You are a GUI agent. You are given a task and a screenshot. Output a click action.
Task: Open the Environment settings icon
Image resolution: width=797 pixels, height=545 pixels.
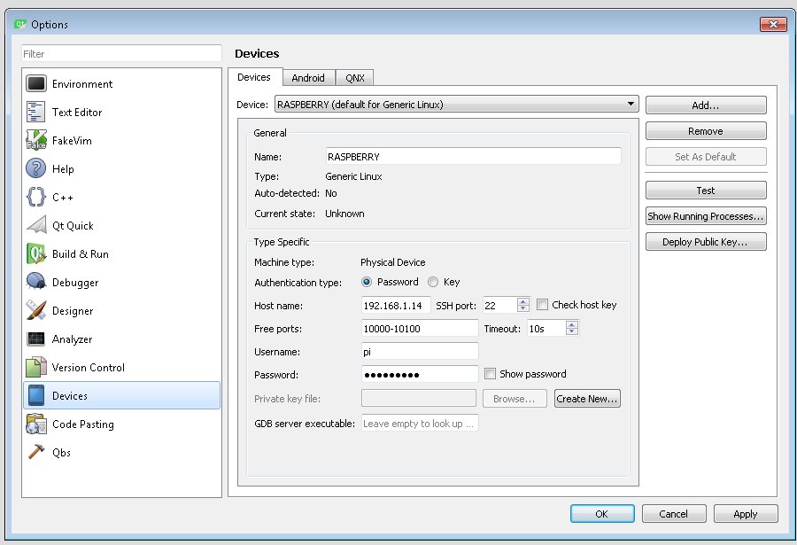[x=36, y=83]
